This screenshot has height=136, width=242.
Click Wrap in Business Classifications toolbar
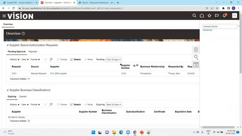point(88,105)
